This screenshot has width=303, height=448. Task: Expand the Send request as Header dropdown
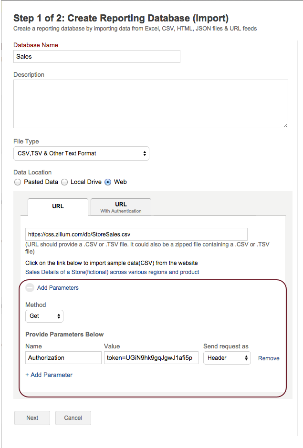click(227, 358)
